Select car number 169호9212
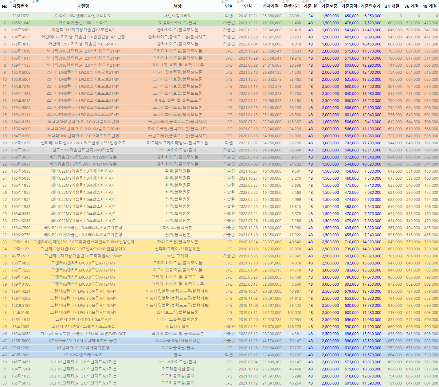 pos(21,100)
